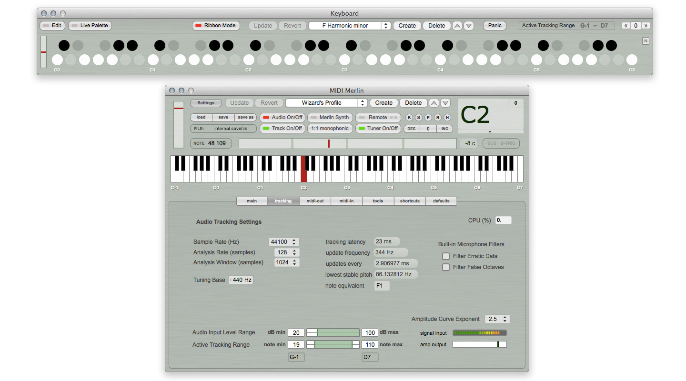Click the white circle key at C3

[344, 60]
